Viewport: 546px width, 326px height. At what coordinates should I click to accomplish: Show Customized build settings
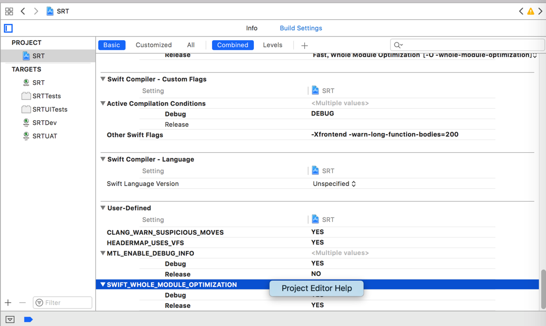tap(153, 45)
